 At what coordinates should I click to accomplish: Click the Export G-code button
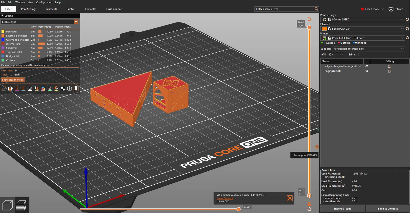tap(342, 209)
